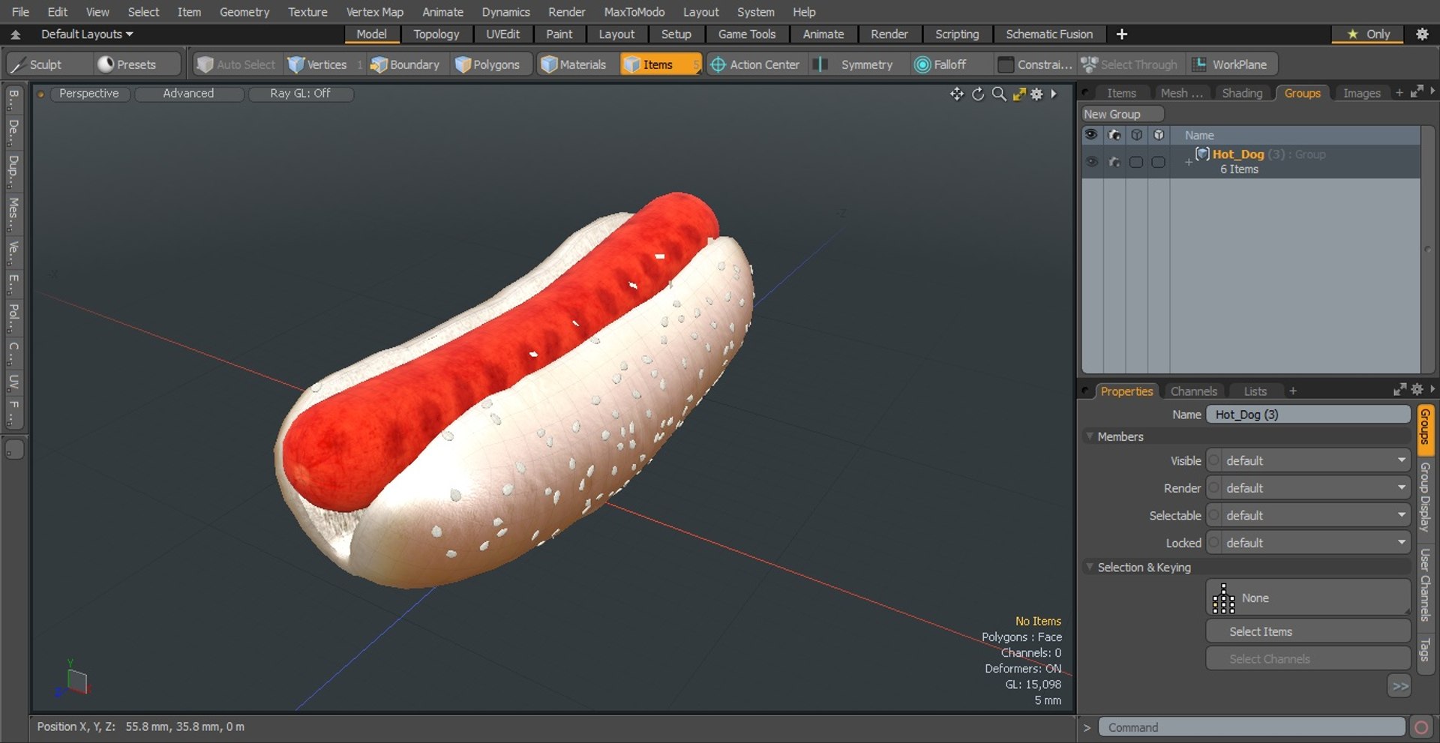Click the Name field Hot_Dog (3)
Viewport: 1440px width, 743px height.
tap(1308, 415)
